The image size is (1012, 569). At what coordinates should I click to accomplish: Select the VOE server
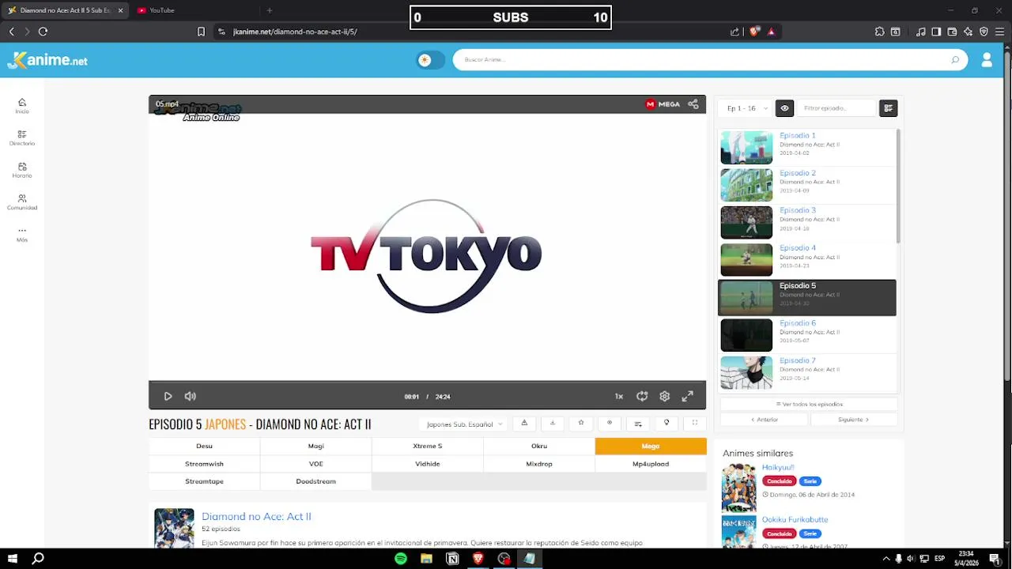(315, 464)
